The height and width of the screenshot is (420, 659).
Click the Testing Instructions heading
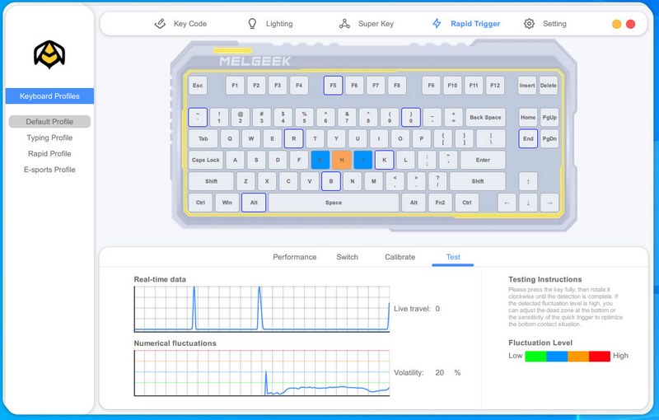(545, 279)
